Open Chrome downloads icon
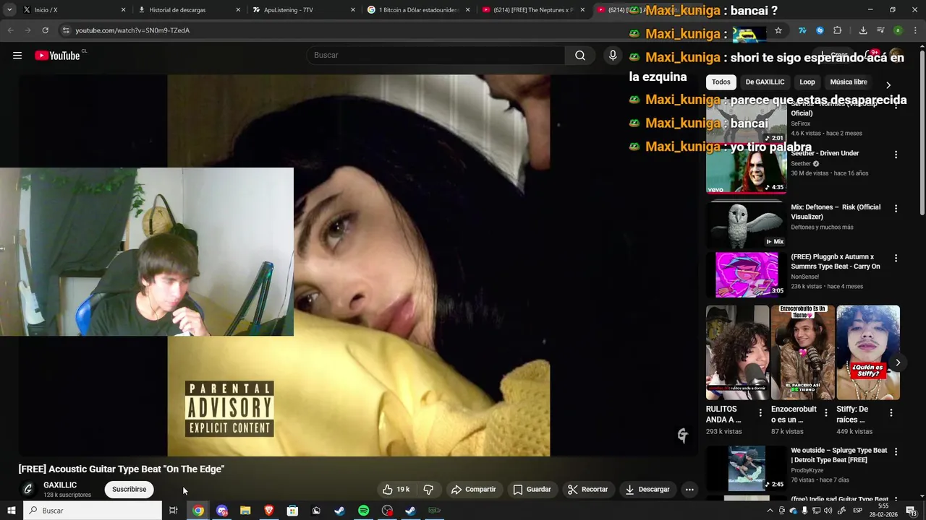The width and height of the screenshot is (926, 520). click(863, 30)
